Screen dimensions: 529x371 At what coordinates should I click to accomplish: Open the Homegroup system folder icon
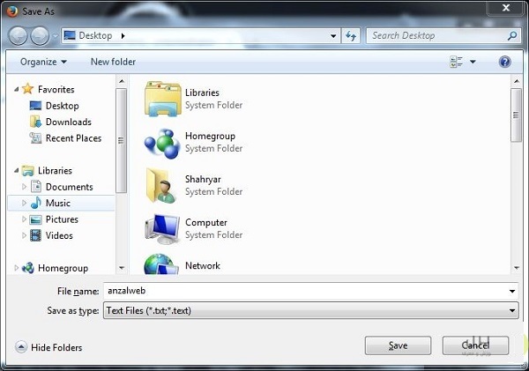click(161, 141)
